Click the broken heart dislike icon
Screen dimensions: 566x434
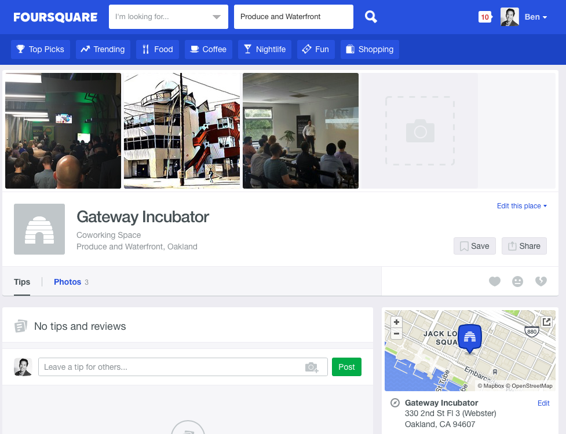pyautogui.click(x=541, y=281)
